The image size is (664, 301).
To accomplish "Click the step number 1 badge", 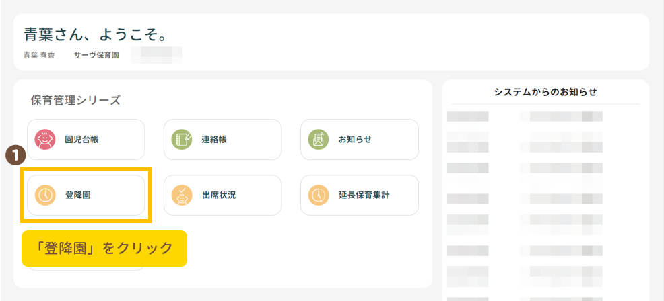I will point(15,155).
